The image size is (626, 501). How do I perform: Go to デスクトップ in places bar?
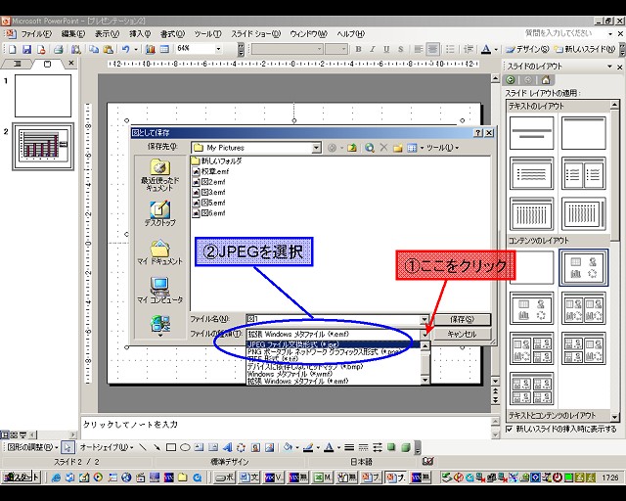[x=159, y=213]
